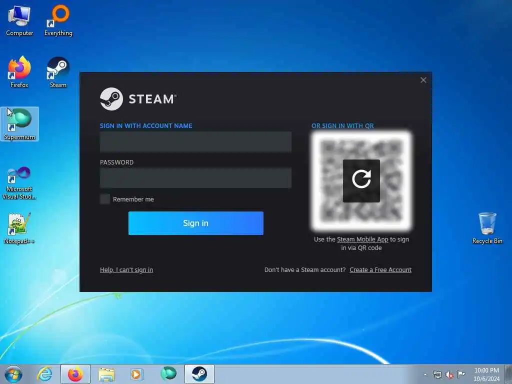The image size is (512, 384).
Task: Click the account name input field
Action: pyautogui.click(x=195, y=141)
